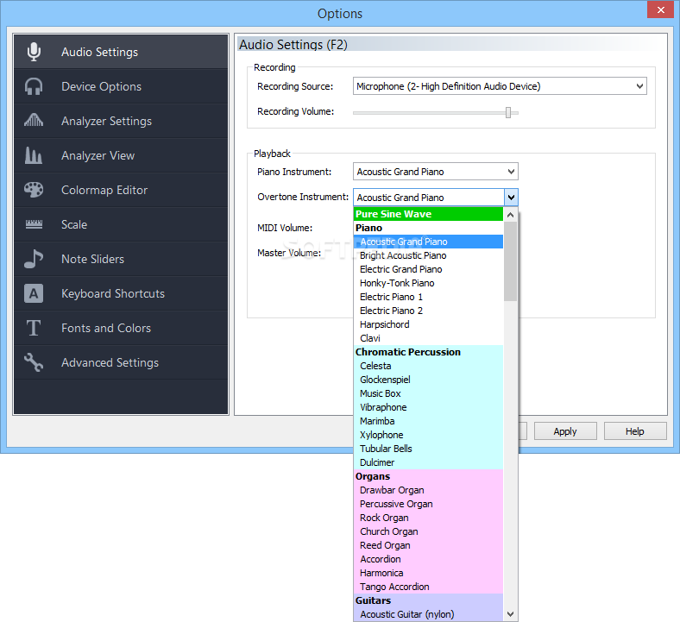680x622 pixels.
Task: Choose Acoustic Grand Piano in the list
Action: point(429,242)
